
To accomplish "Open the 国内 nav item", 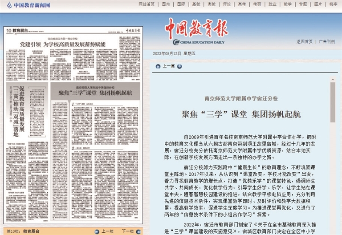I will coord(166,4).
